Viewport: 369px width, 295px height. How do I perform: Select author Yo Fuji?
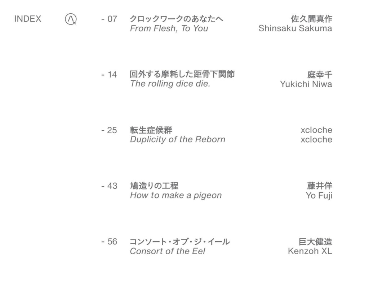click(319, 196)
